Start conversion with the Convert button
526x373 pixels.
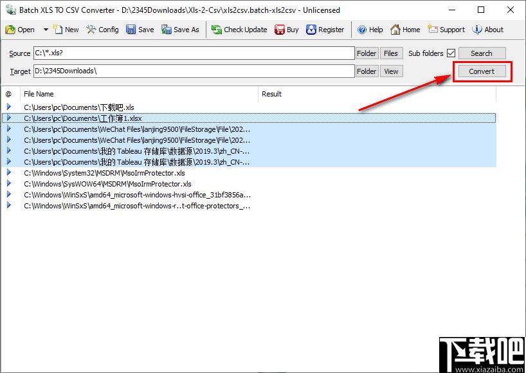tap(482, 71)
